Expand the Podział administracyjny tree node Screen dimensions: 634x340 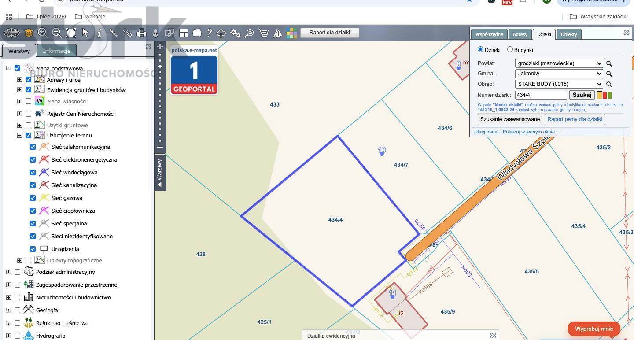8,272
